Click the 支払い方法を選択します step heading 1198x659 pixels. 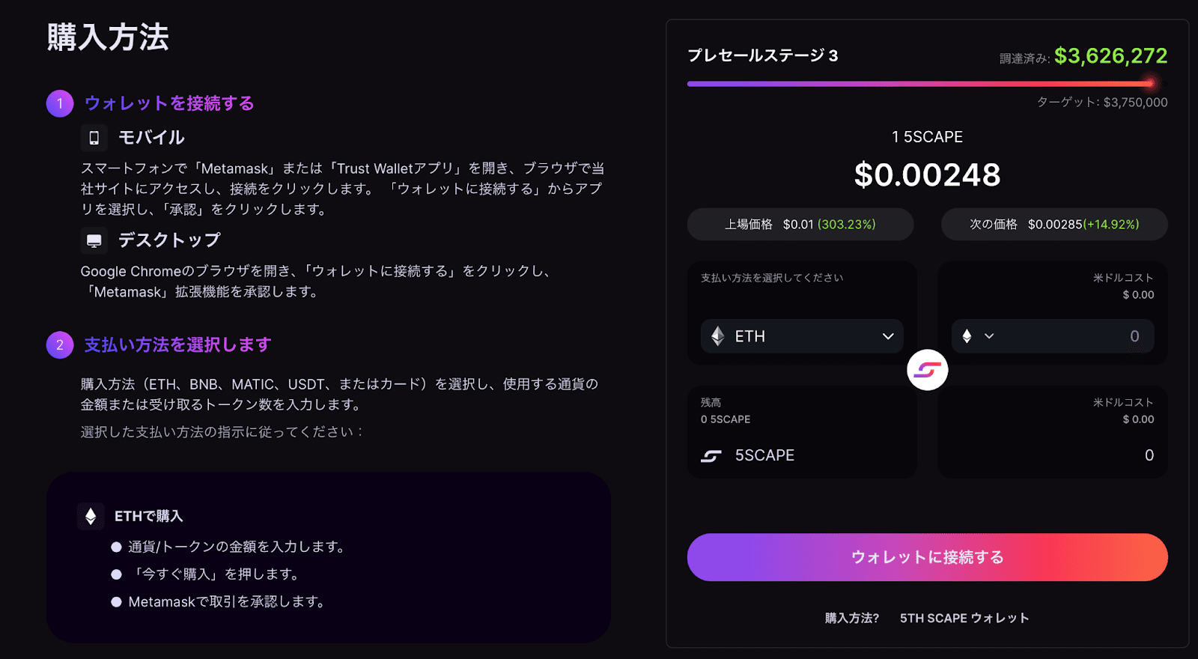tap(177, 345)
